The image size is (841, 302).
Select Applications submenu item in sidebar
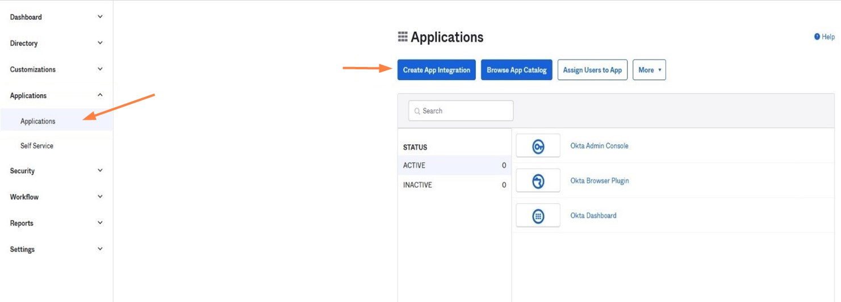pos(38,121)
